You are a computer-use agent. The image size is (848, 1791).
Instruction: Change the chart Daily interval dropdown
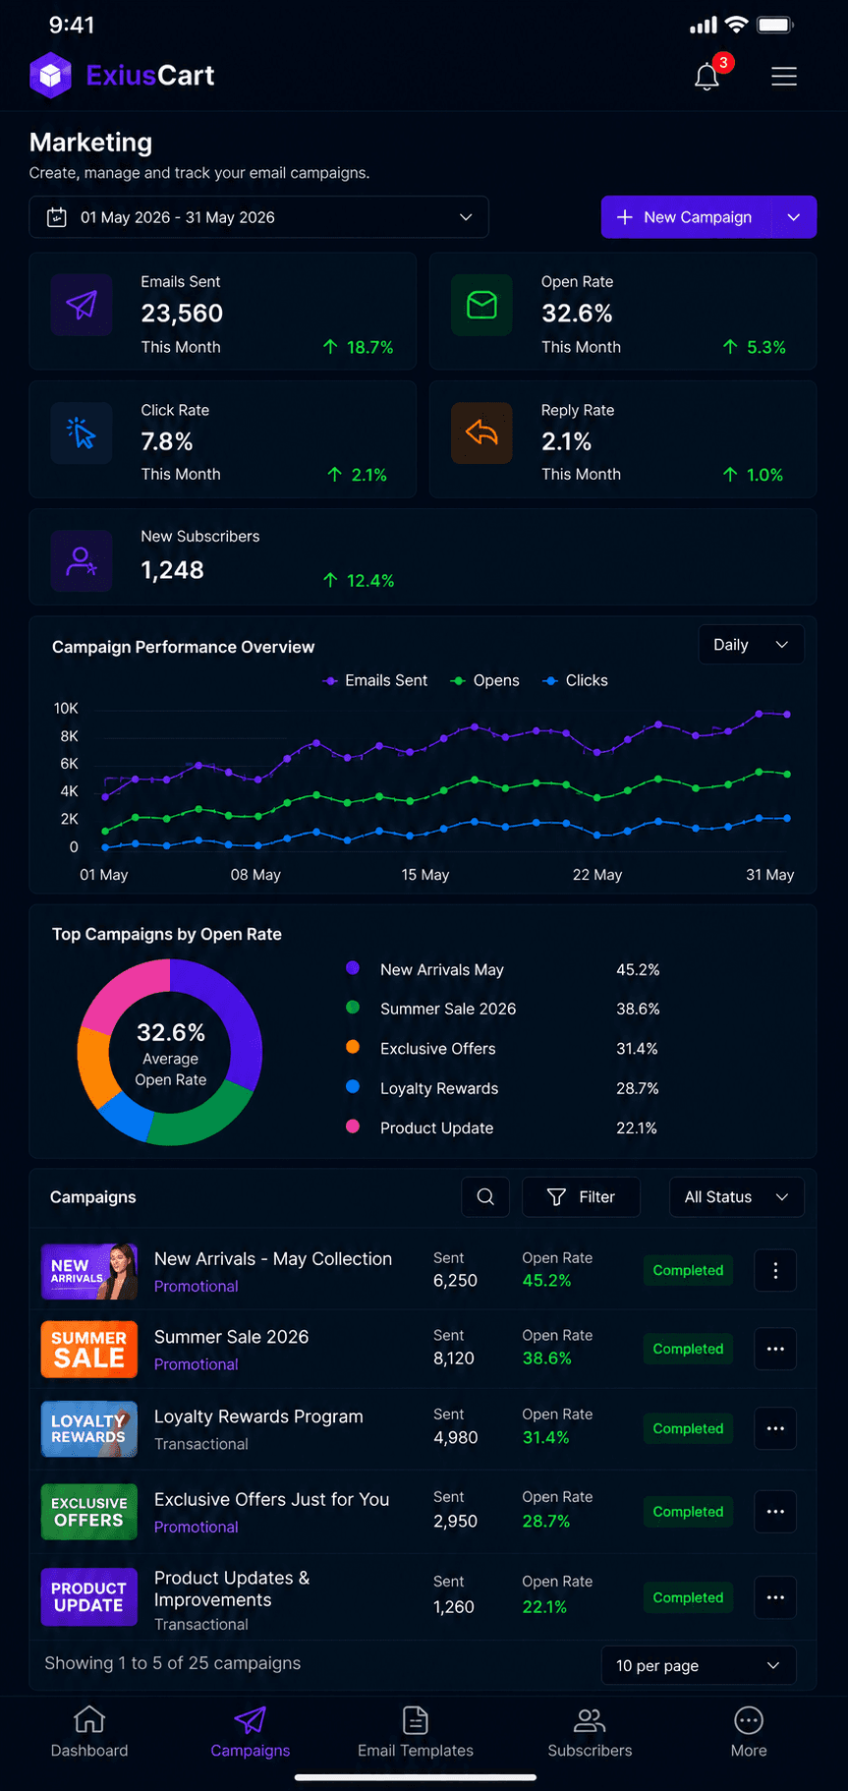(x=752, y=645)
